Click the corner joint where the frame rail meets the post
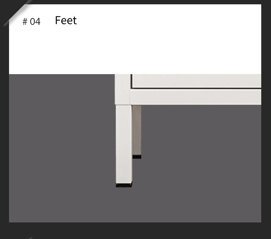 [x=130, y=97]
